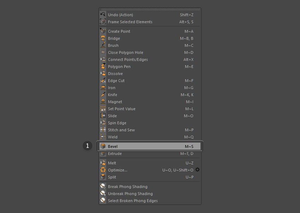300x213 pixels.
Task: Select the Brush tool icon
Action: click(103, 45)
